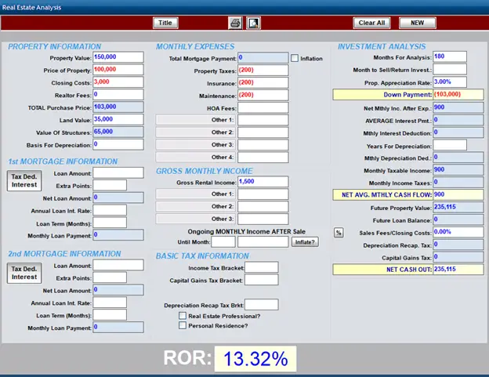Image resolution: width=489 pixels, height=377 pixels.
Task: Click 1st mortgage Tax Ded. Interest button
Action: tap(24, 180)
